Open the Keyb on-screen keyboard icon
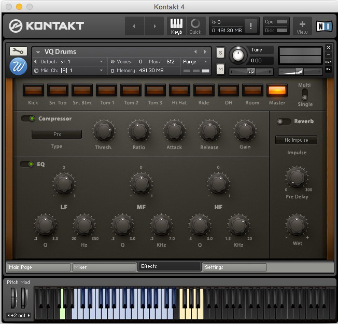338x324 pixels. point(176,26)
